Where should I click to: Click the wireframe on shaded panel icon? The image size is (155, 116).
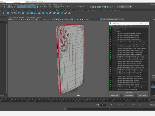click(x=58, y=19)
